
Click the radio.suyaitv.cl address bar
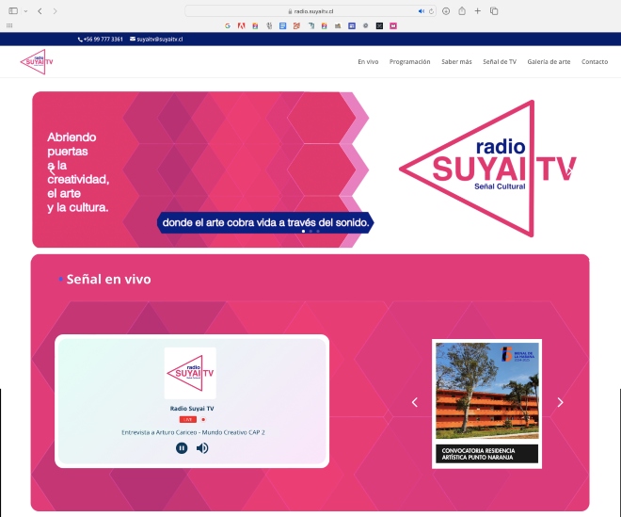point(310,11)
